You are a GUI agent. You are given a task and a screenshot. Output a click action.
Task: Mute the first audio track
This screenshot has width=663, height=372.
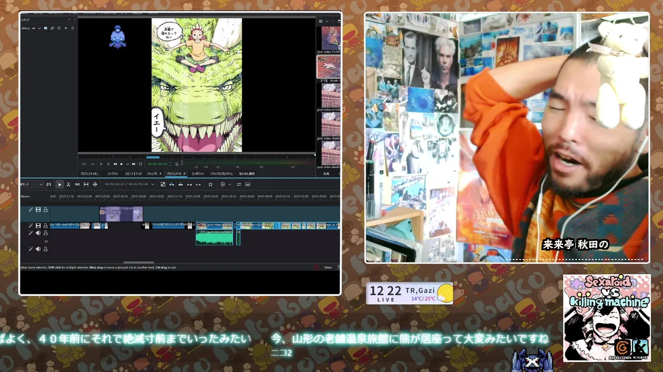point(38,233)
